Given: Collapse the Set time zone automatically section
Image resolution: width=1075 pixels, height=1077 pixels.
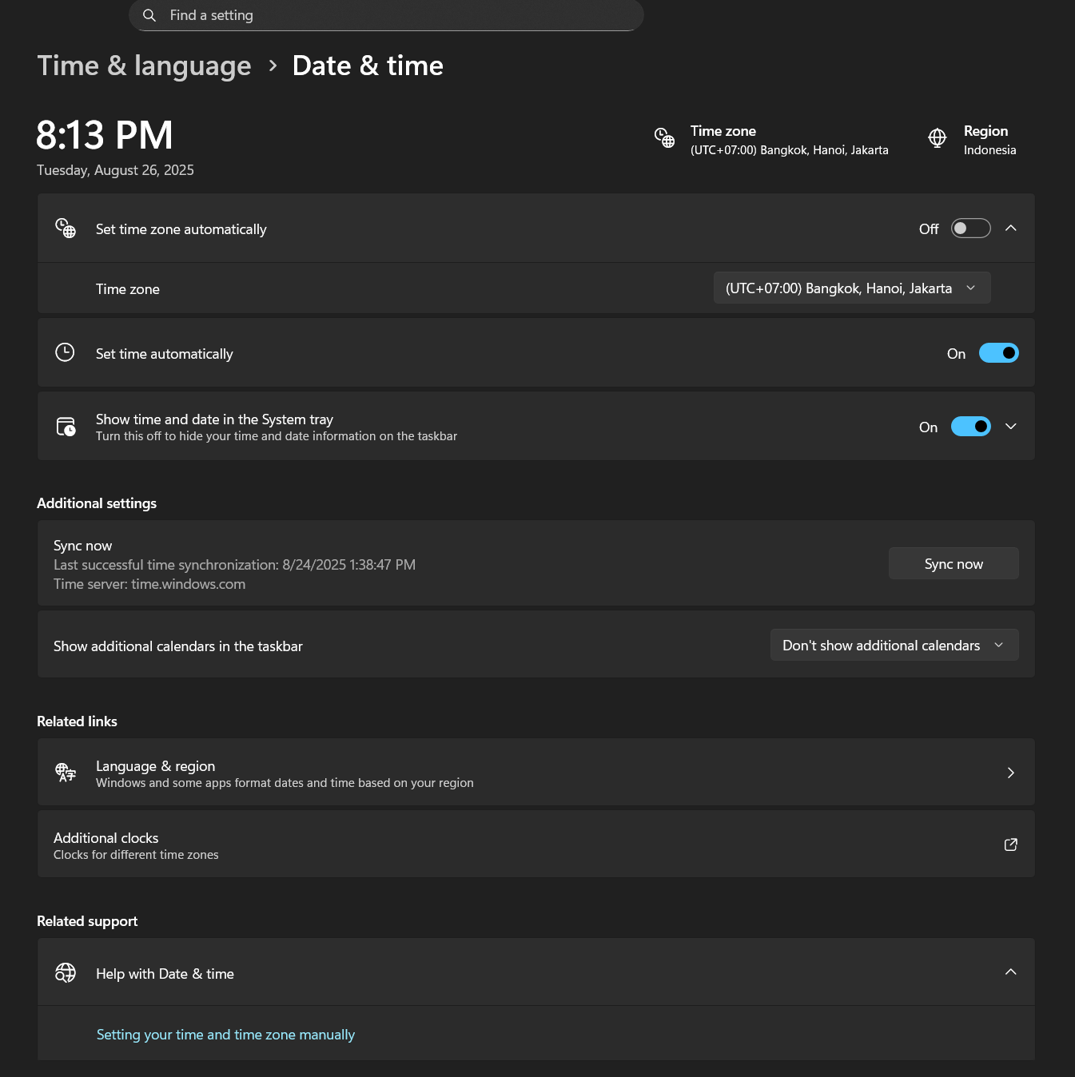Looking at the screenshot, I should (x=1011, y=229).
